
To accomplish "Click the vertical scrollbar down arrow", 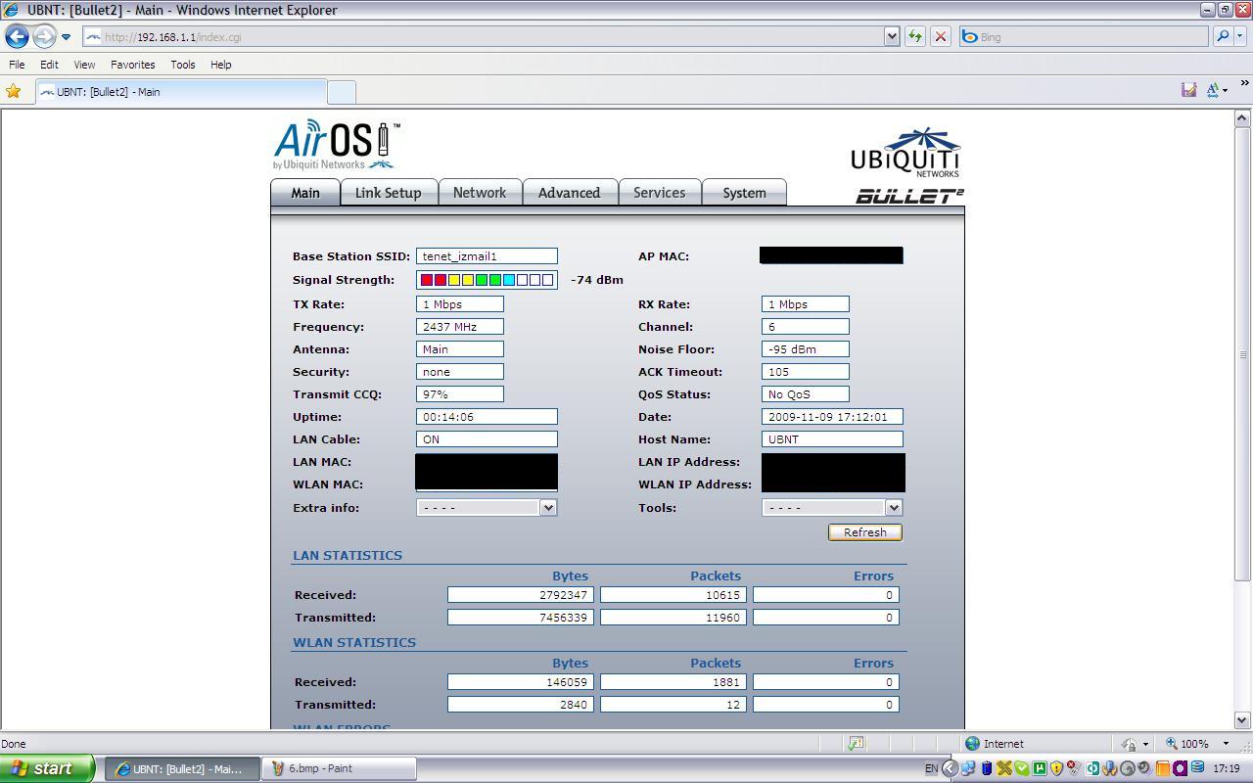I will click(1242, 720).
